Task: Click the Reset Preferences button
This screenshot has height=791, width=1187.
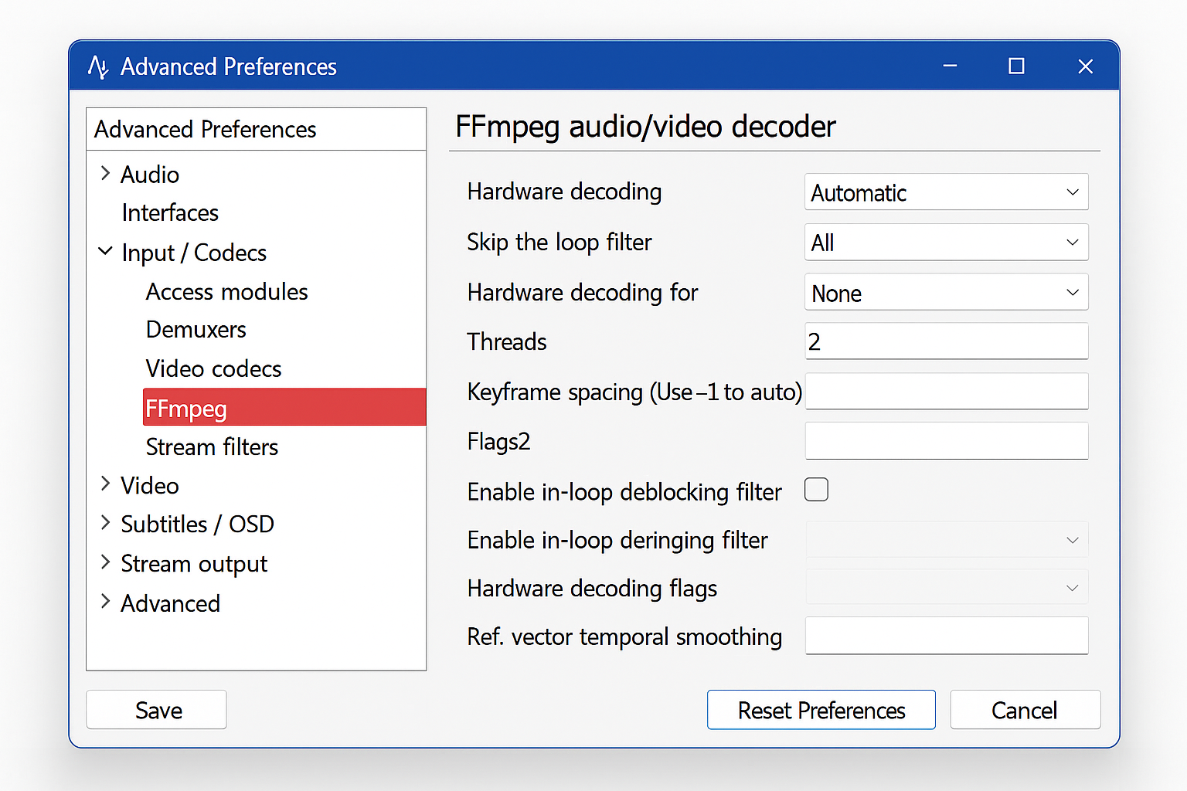Action: tap(821, 709)
